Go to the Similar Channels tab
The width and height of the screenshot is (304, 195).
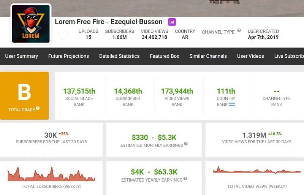(208, 56)
